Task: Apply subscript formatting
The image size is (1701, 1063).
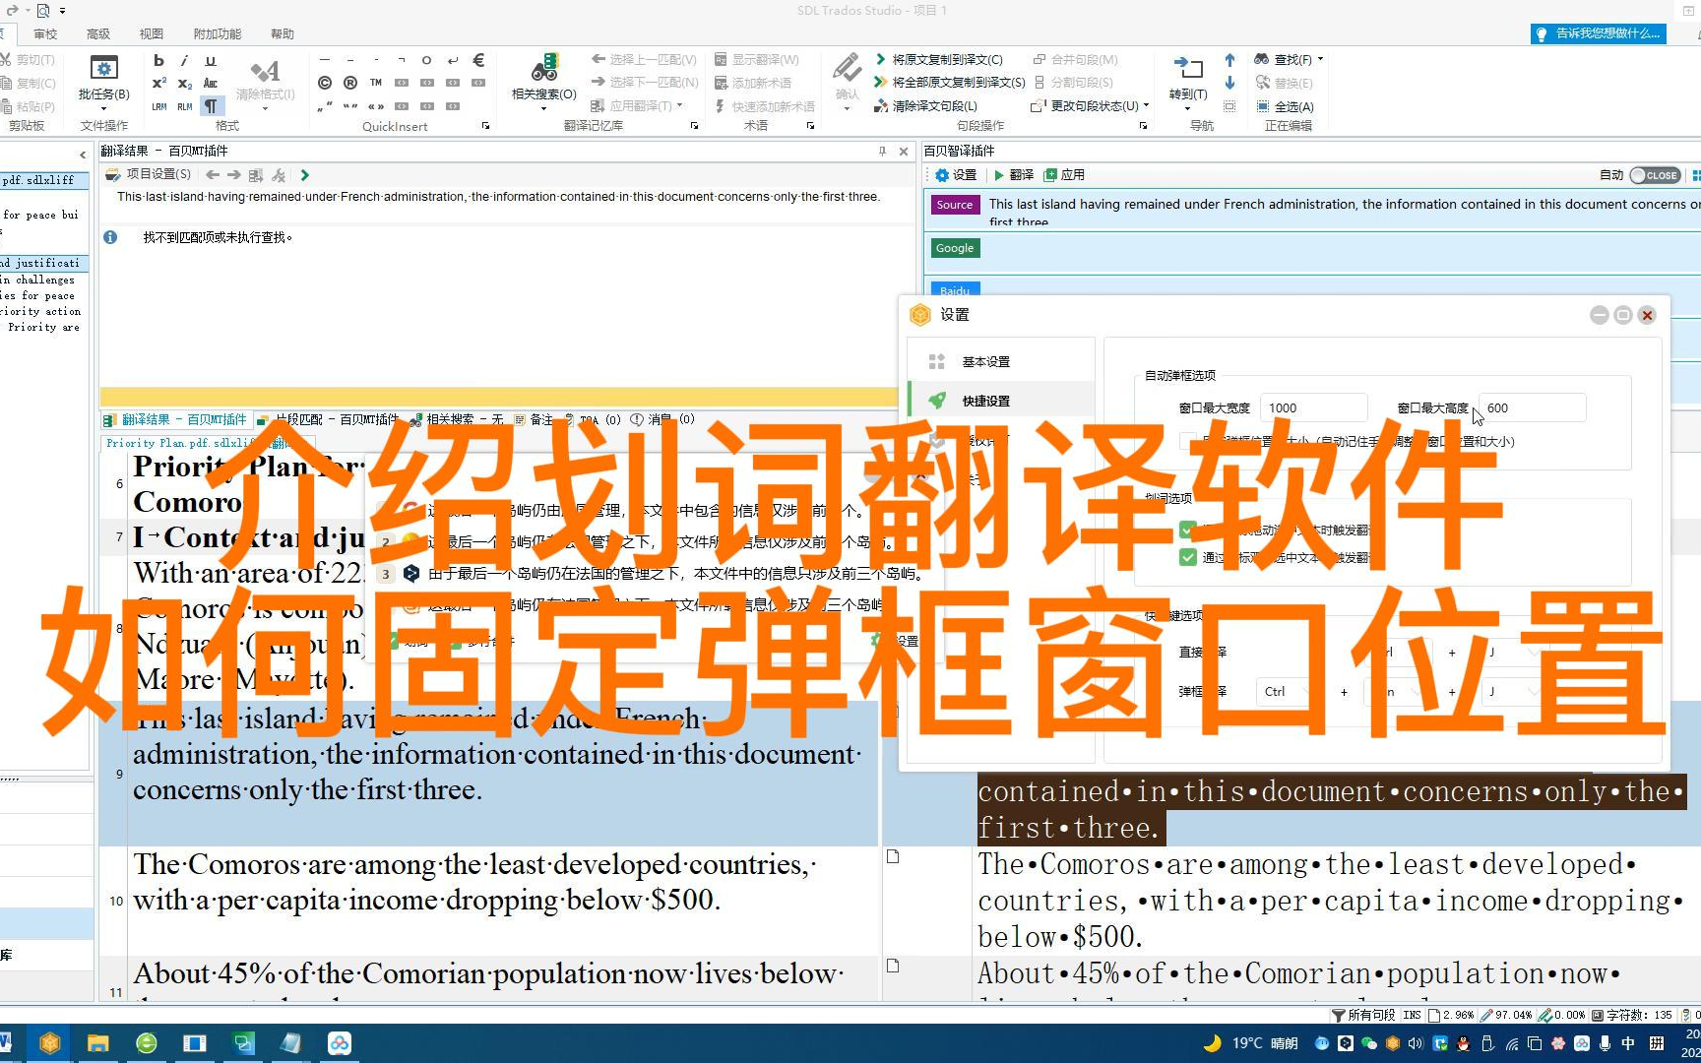Action: [184, 83]
